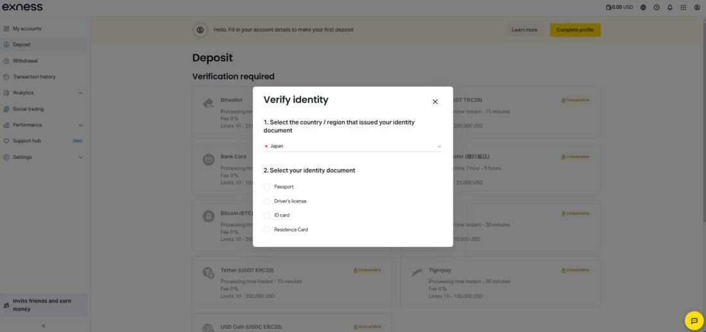Open the apps grid menu
The image size is (706, 332).
(x=684, y=8)
